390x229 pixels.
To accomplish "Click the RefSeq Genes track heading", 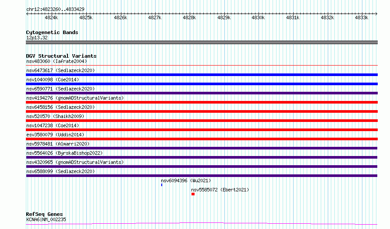I will (44, 214).
